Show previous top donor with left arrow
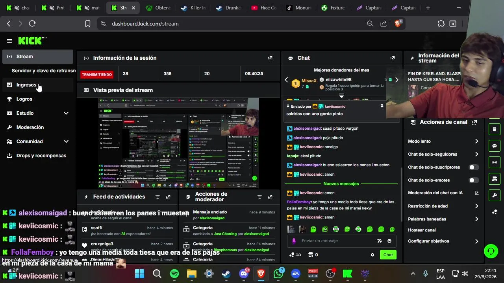This screenshot has height=283, width=504. click(x=286, y=80)
